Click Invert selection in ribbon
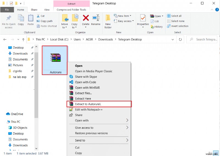Screen dimensions: 220x156 (178, 26)
